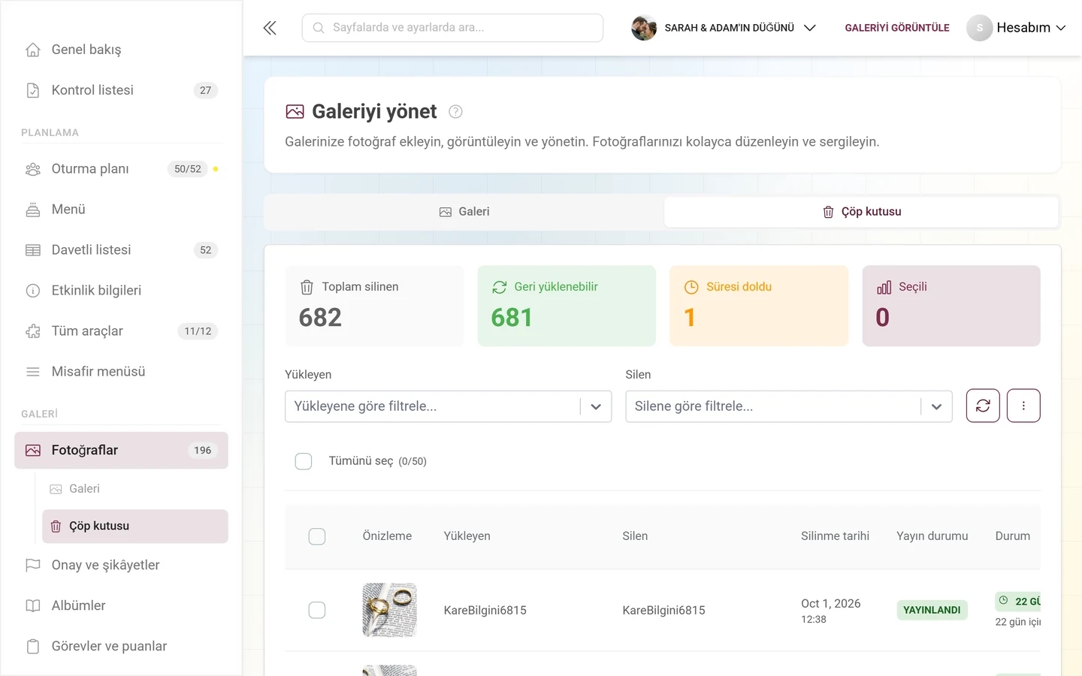Select Çöp kutusu in sidebar submenu
Viewport: 1082px width, 676px height.
tap(135, 527)
